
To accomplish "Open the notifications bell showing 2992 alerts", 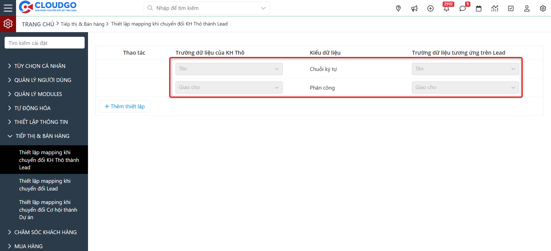I will (x=447, y=8).
